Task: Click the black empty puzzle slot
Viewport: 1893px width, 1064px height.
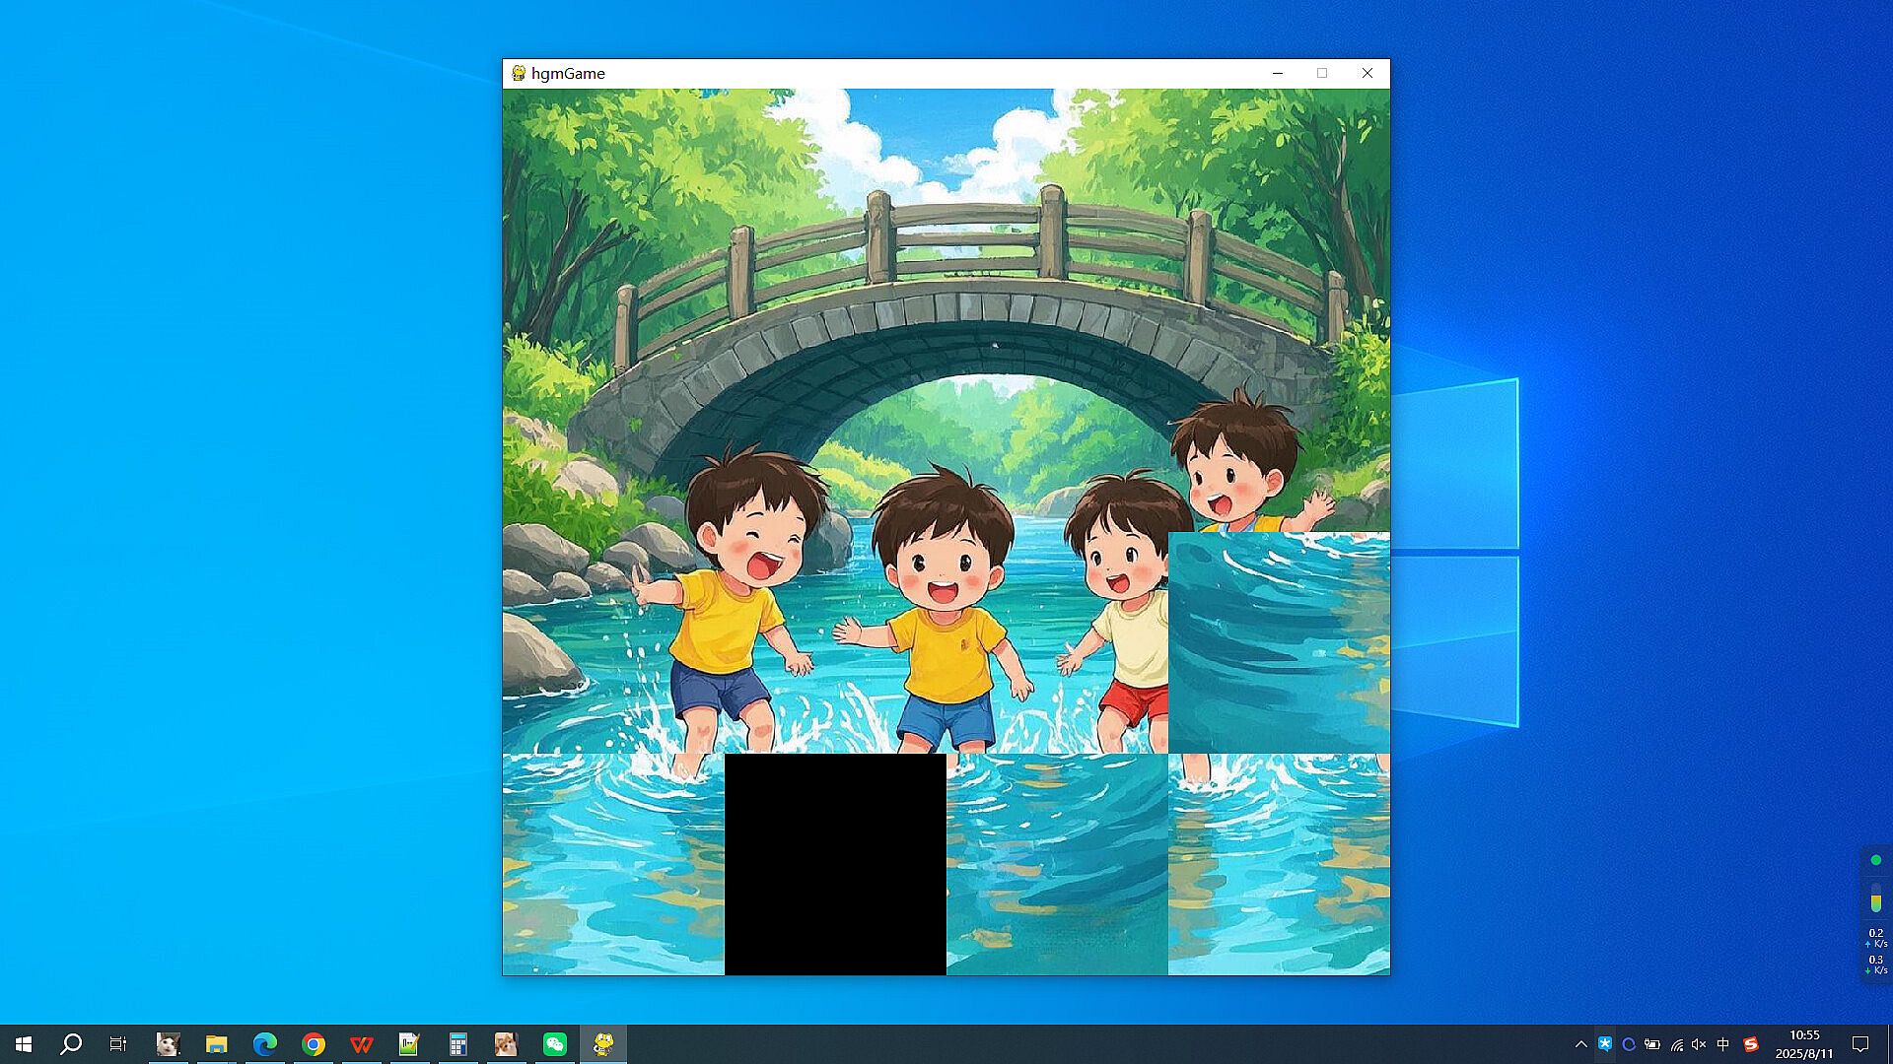Action: [x=835, y=864]
